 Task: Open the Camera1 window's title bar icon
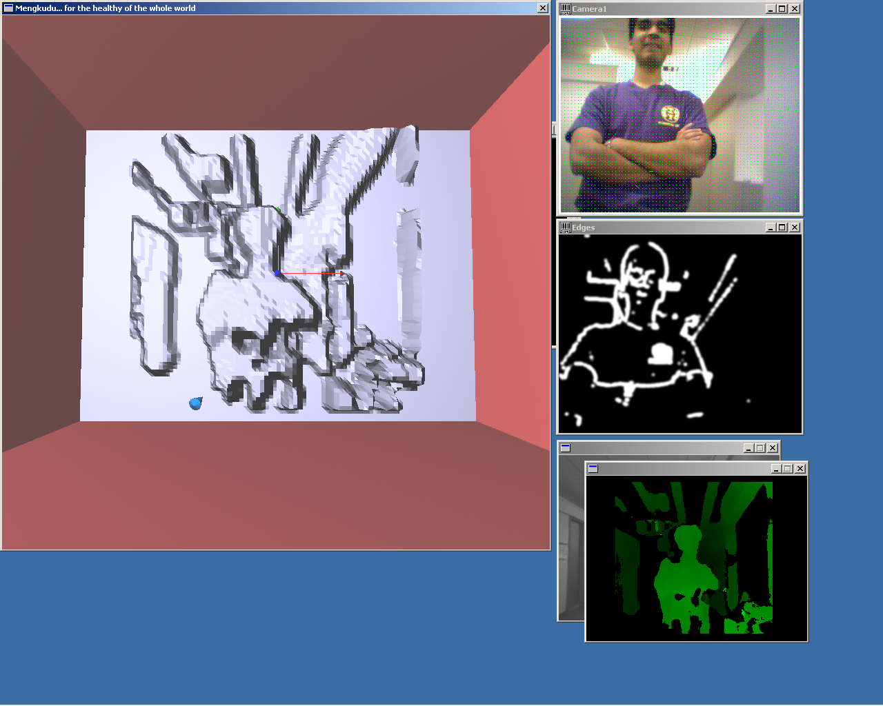pos(566,9)
